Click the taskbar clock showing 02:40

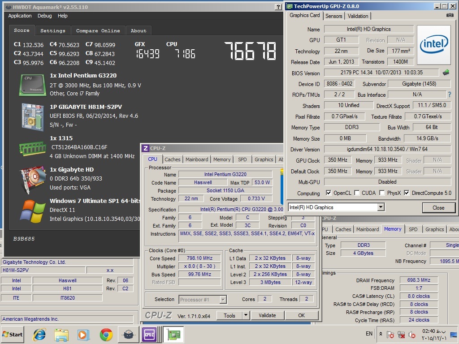point(433,334)
